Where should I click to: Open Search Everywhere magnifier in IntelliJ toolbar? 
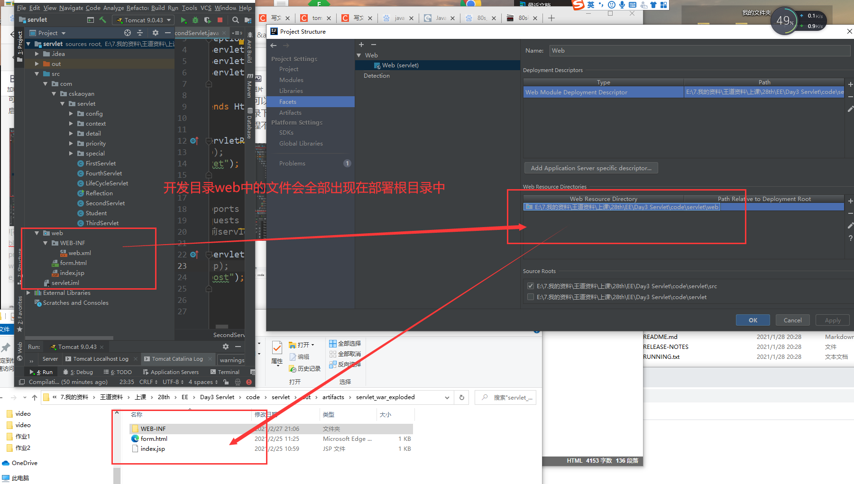click(236, 20)
